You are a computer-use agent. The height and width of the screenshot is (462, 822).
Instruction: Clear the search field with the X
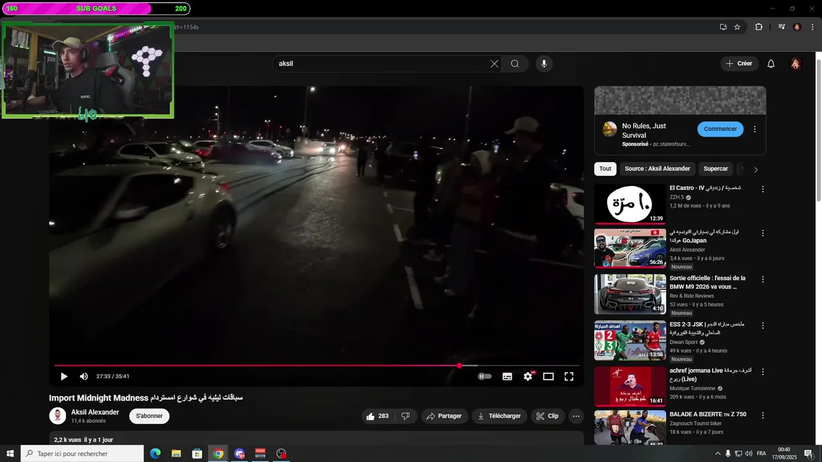pos(494,64)
